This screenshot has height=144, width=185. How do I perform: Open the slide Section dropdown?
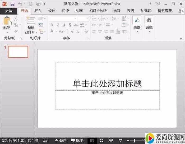(x=42, y=31)
